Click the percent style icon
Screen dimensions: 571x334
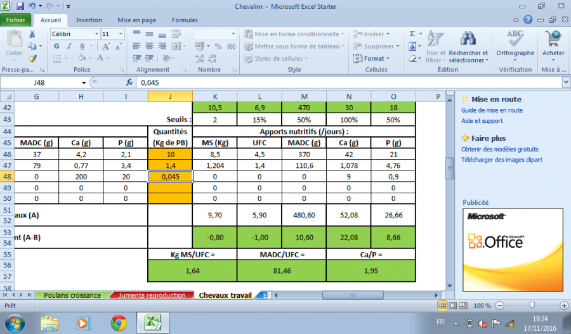click(218, 46)
